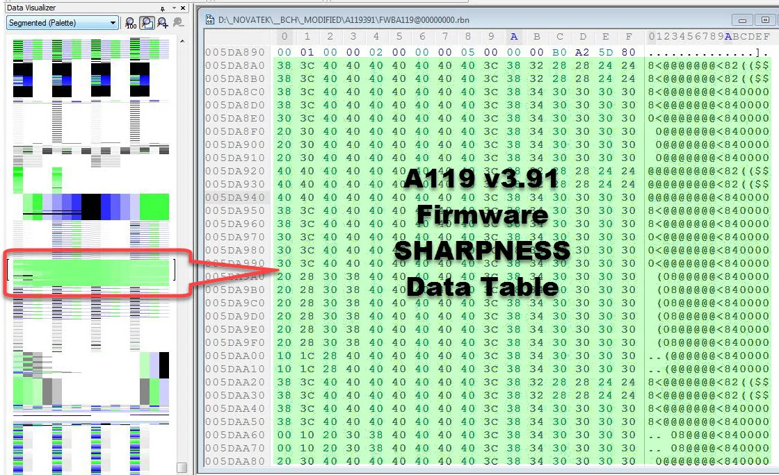Select column header F
The image size is (779, 475).
click(629, 37)
